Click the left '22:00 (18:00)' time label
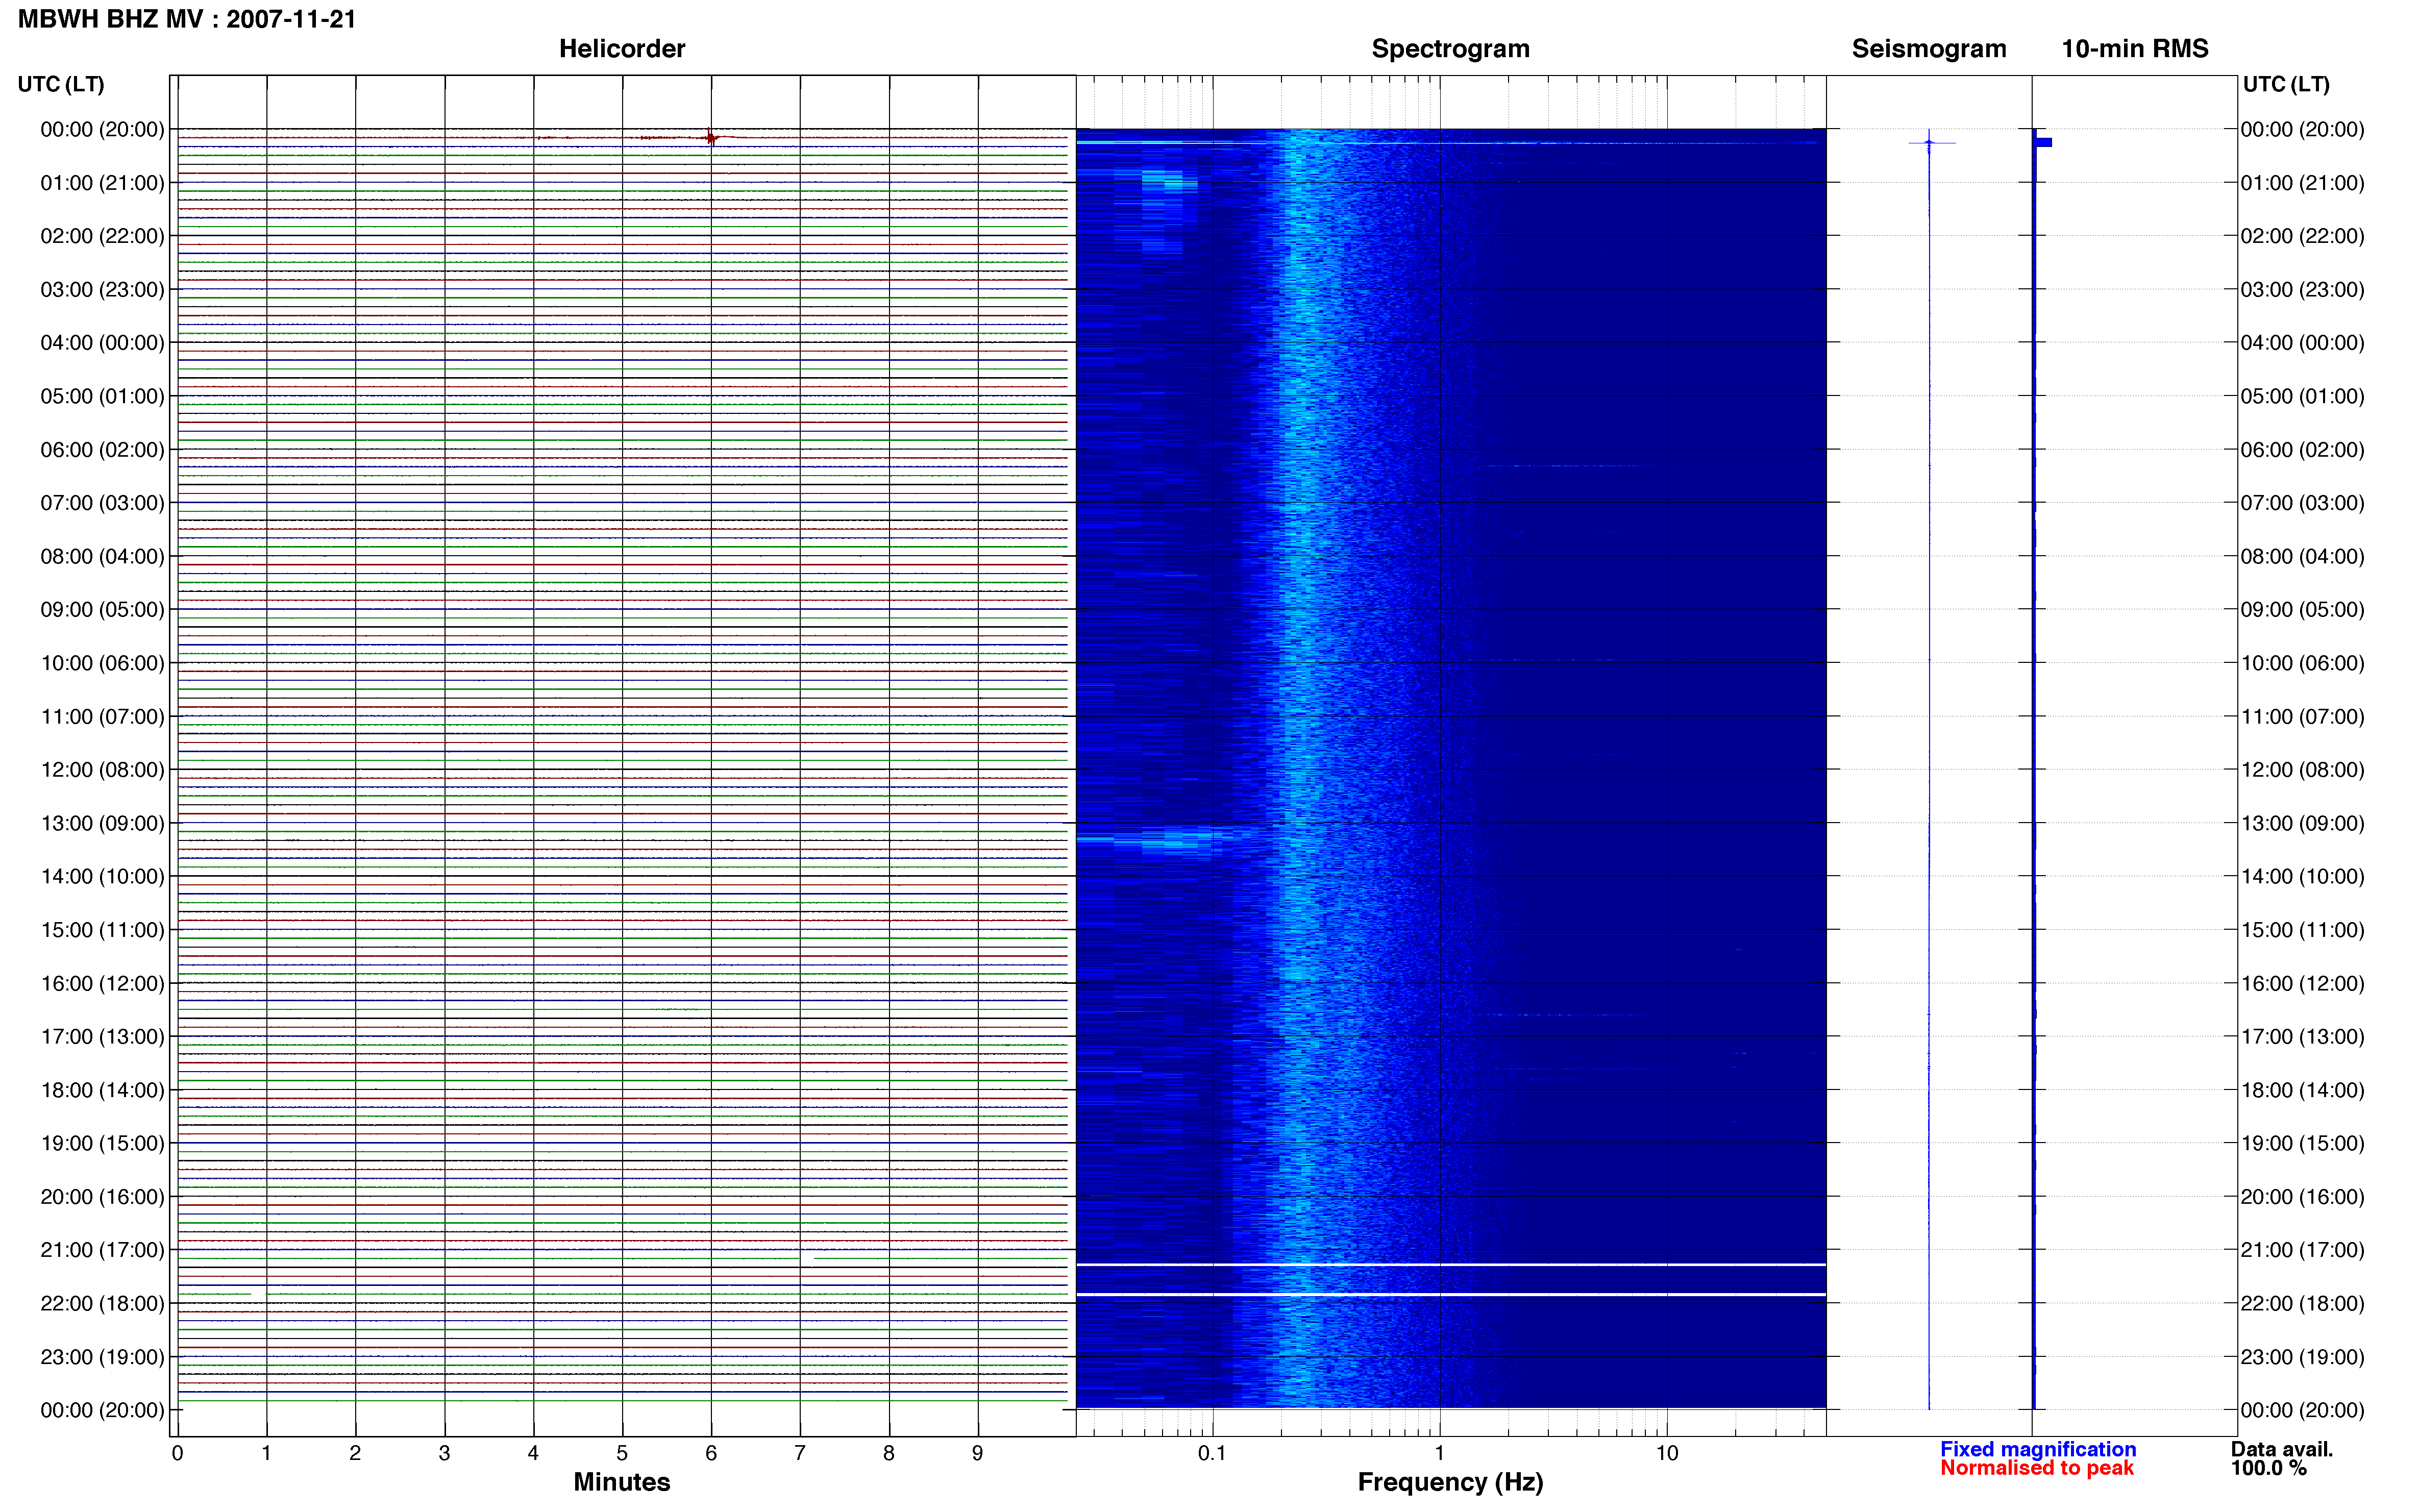The height and width of the screenshot is (1512, 2419). [102, 1303]
